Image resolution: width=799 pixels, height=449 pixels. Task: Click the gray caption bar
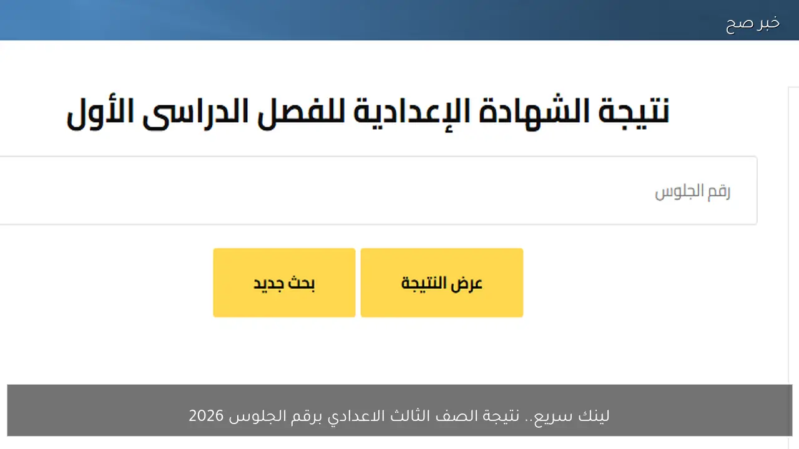click(x=399, y=410)
